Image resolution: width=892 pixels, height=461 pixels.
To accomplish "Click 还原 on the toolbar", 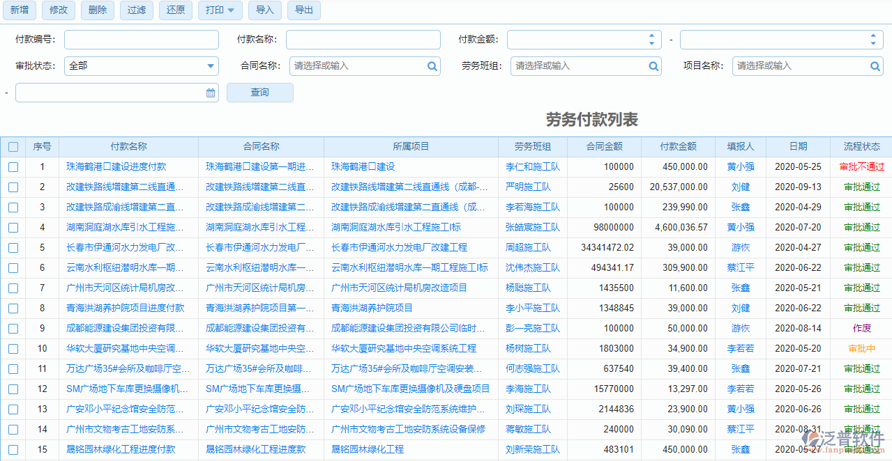I will [175, 10].
